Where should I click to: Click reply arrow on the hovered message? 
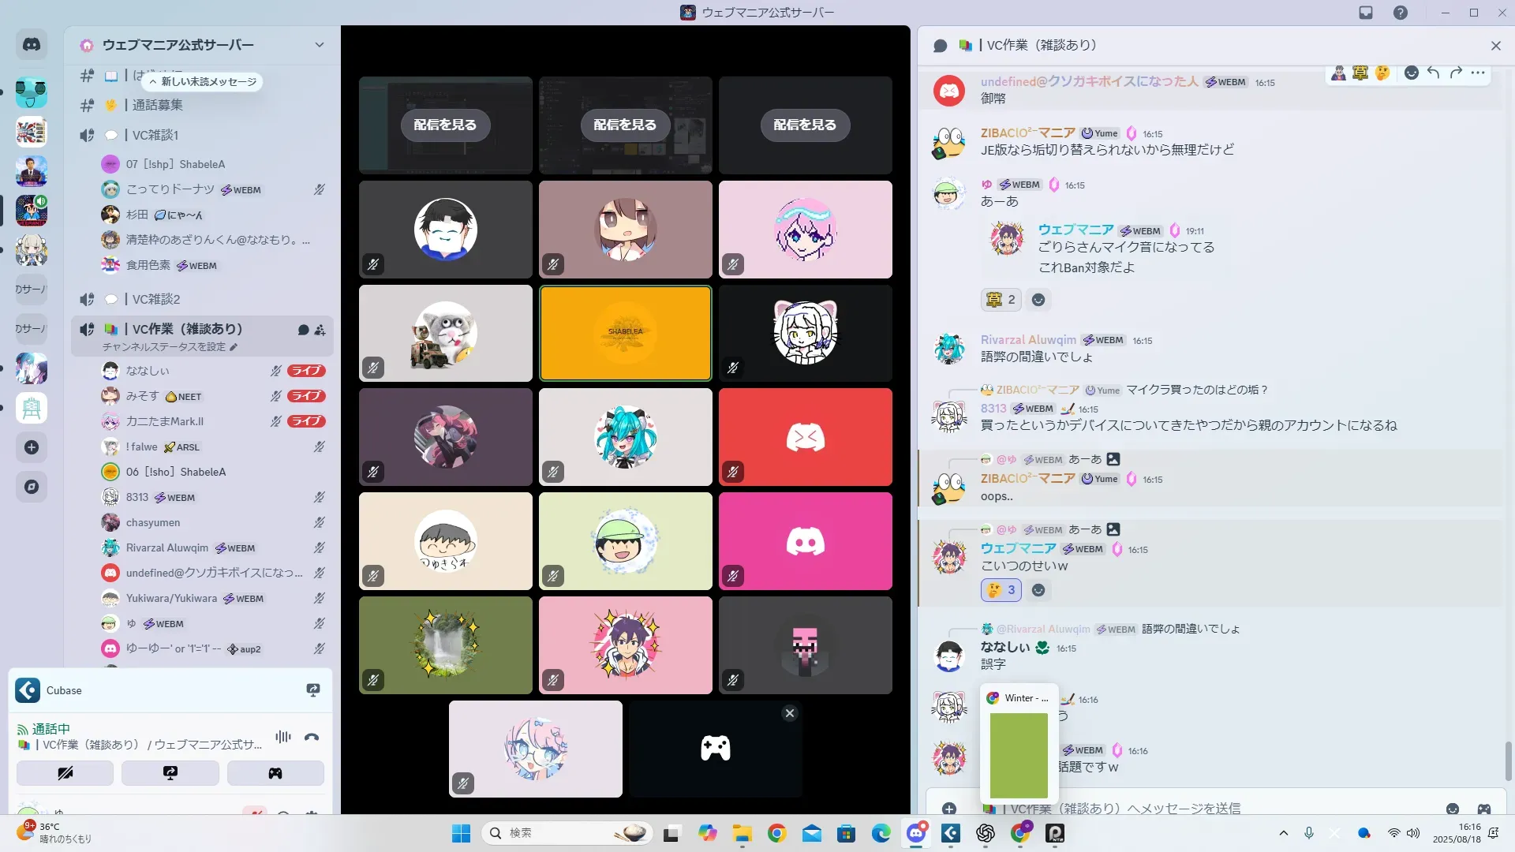[1434, 73]
